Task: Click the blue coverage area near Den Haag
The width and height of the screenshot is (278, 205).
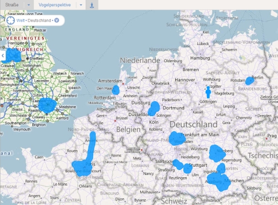Action: [x=116, y=90]
